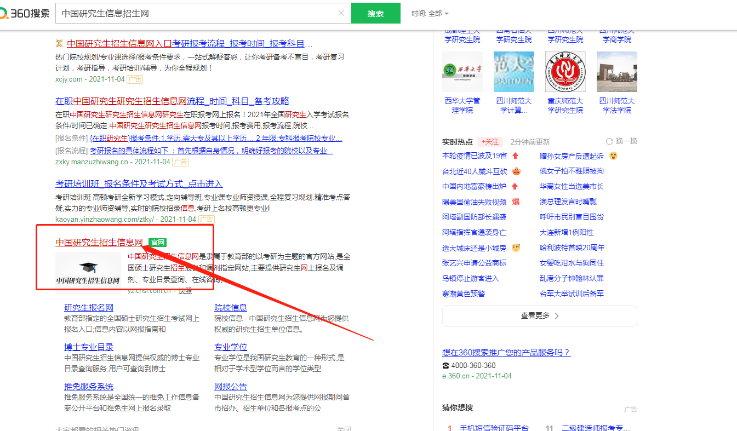Open the 考研报名的具体流程如下 link

tap(211, 151)
